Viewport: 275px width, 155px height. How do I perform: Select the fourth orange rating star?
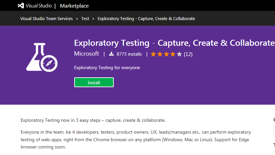click(173, 54)
